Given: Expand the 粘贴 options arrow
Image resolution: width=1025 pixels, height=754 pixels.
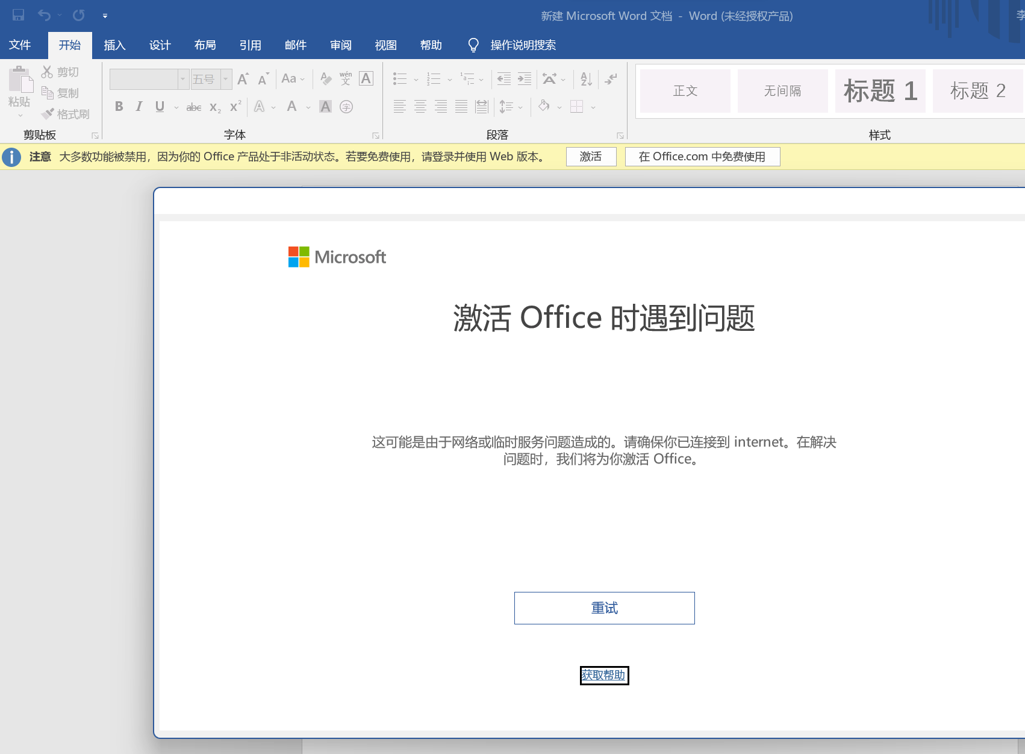Looking at the screenshot, I should pos(20,115).
